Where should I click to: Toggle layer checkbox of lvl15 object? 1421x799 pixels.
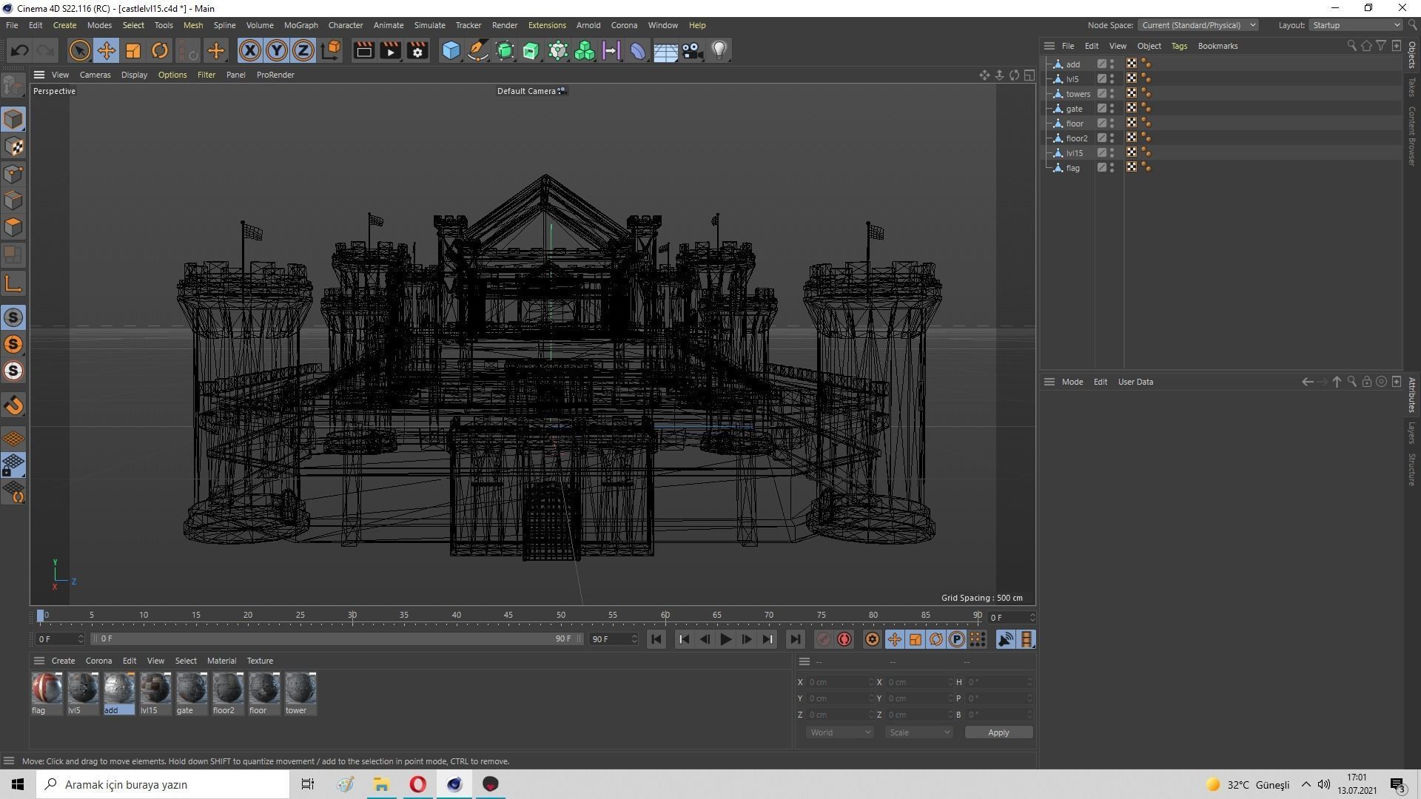pos(1101,152)
